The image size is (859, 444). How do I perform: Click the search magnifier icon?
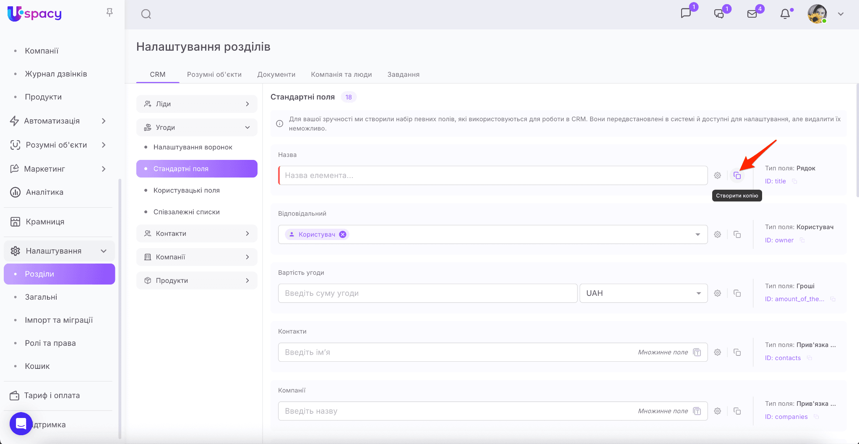(146, 14)
